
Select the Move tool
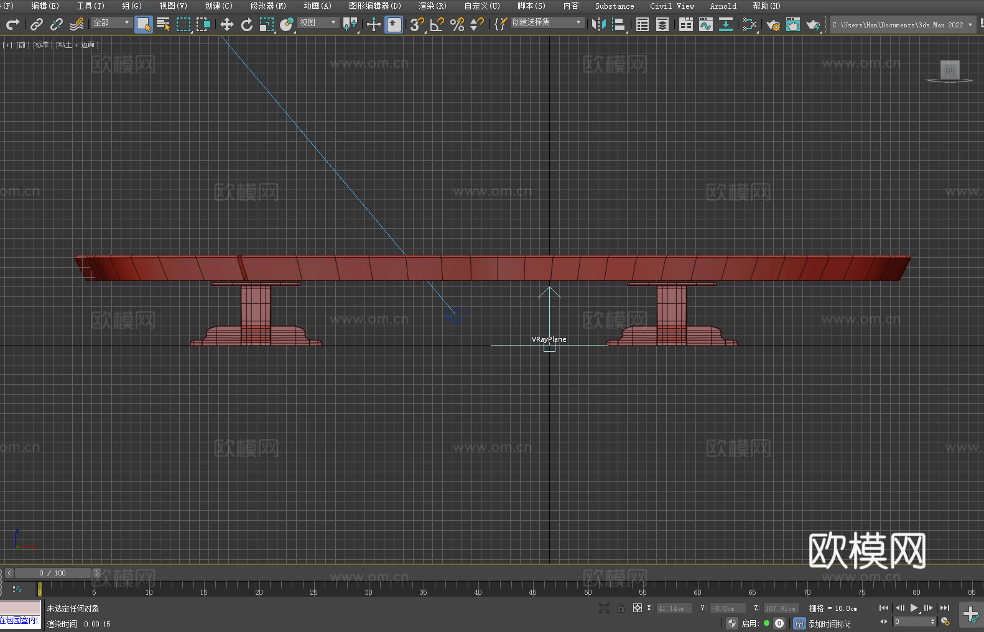[x=227, y=24]
